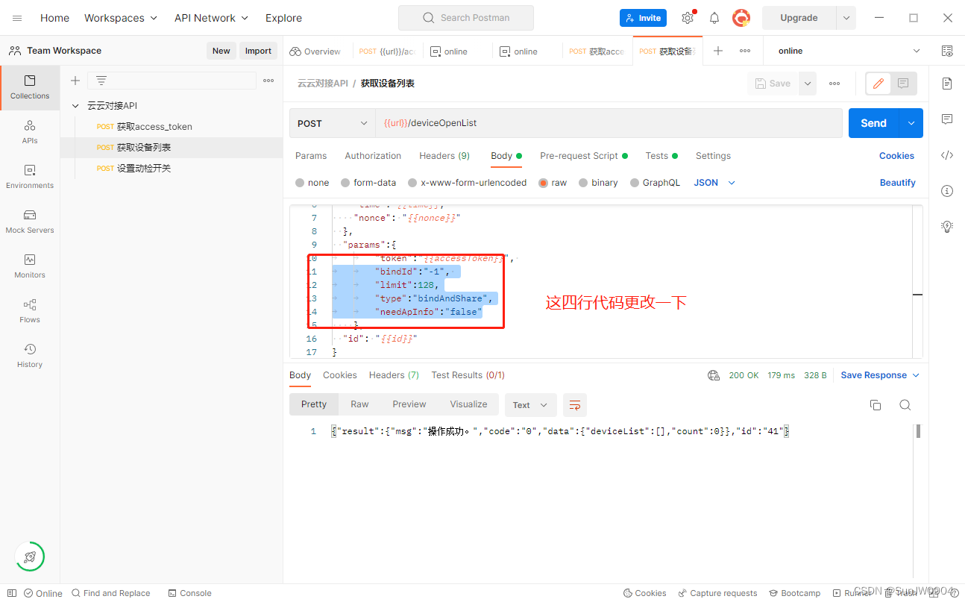Click the New button

[x=221, y=51]
